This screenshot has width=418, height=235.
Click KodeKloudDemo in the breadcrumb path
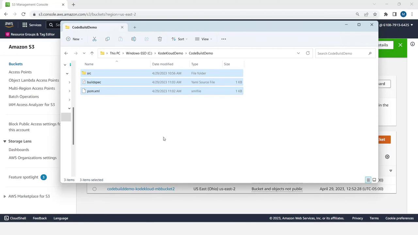(x=170, y=53)
